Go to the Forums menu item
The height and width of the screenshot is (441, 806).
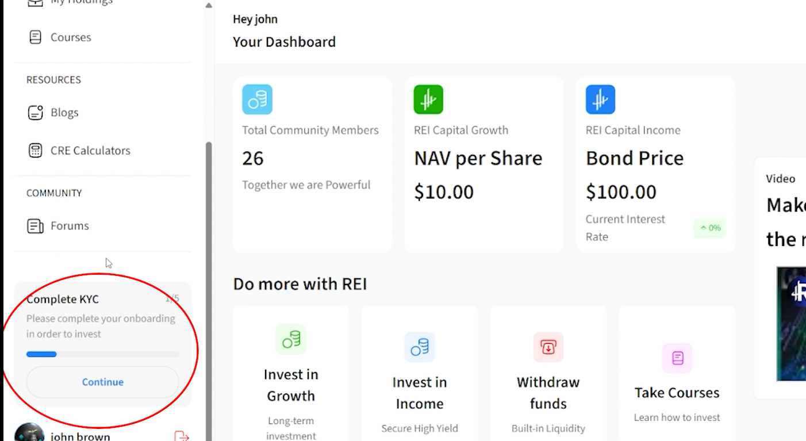[70, 226]
